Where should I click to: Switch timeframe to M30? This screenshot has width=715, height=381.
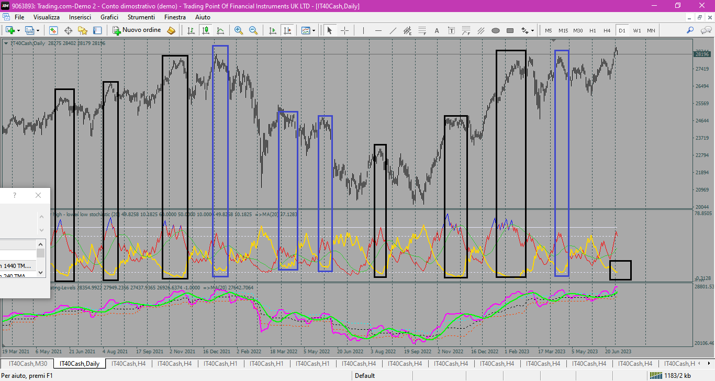point(578,30)
